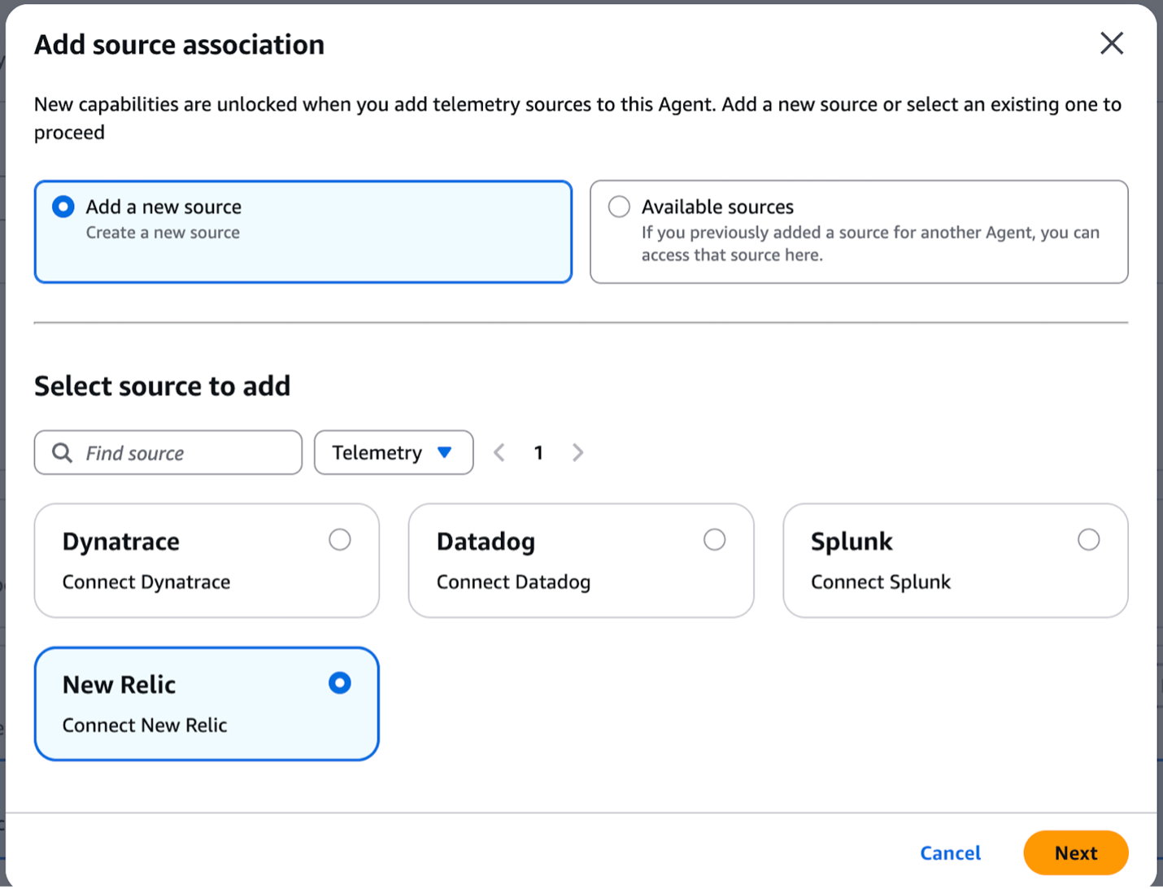Select the Dynatrace radio button
The width and height of the screenshot is (1163, 889).
pos(340,539)
